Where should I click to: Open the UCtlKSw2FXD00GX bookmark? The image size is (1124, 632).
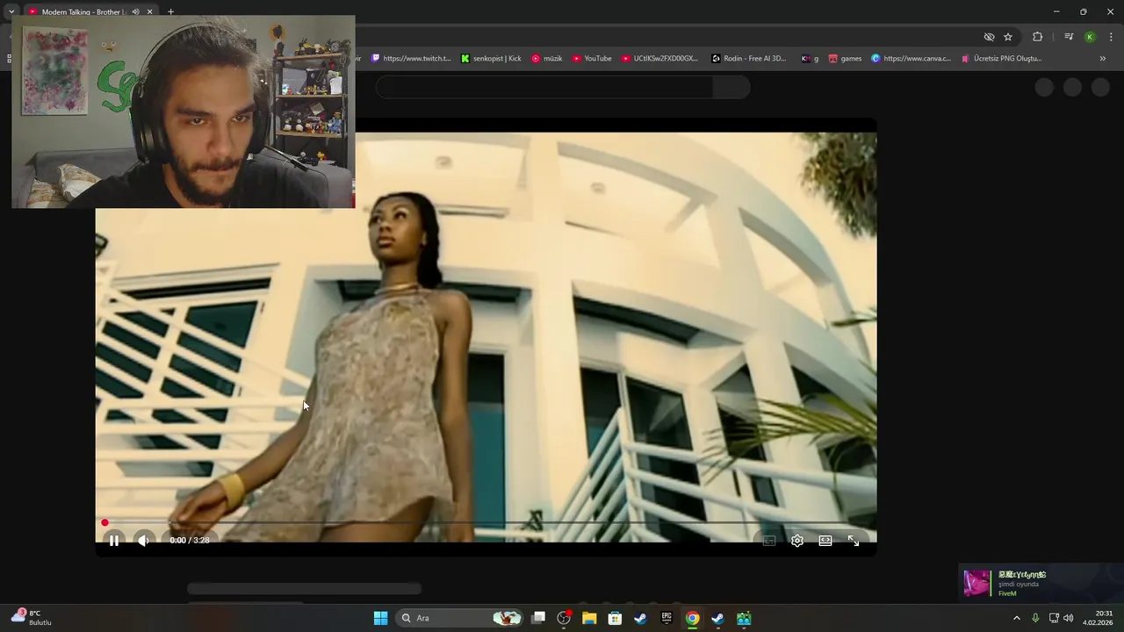659,58
